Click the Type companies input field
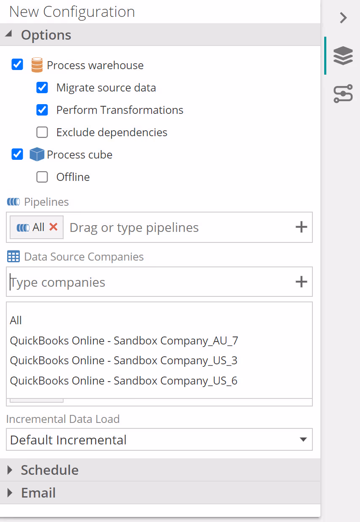 click(x=147, y=282)
